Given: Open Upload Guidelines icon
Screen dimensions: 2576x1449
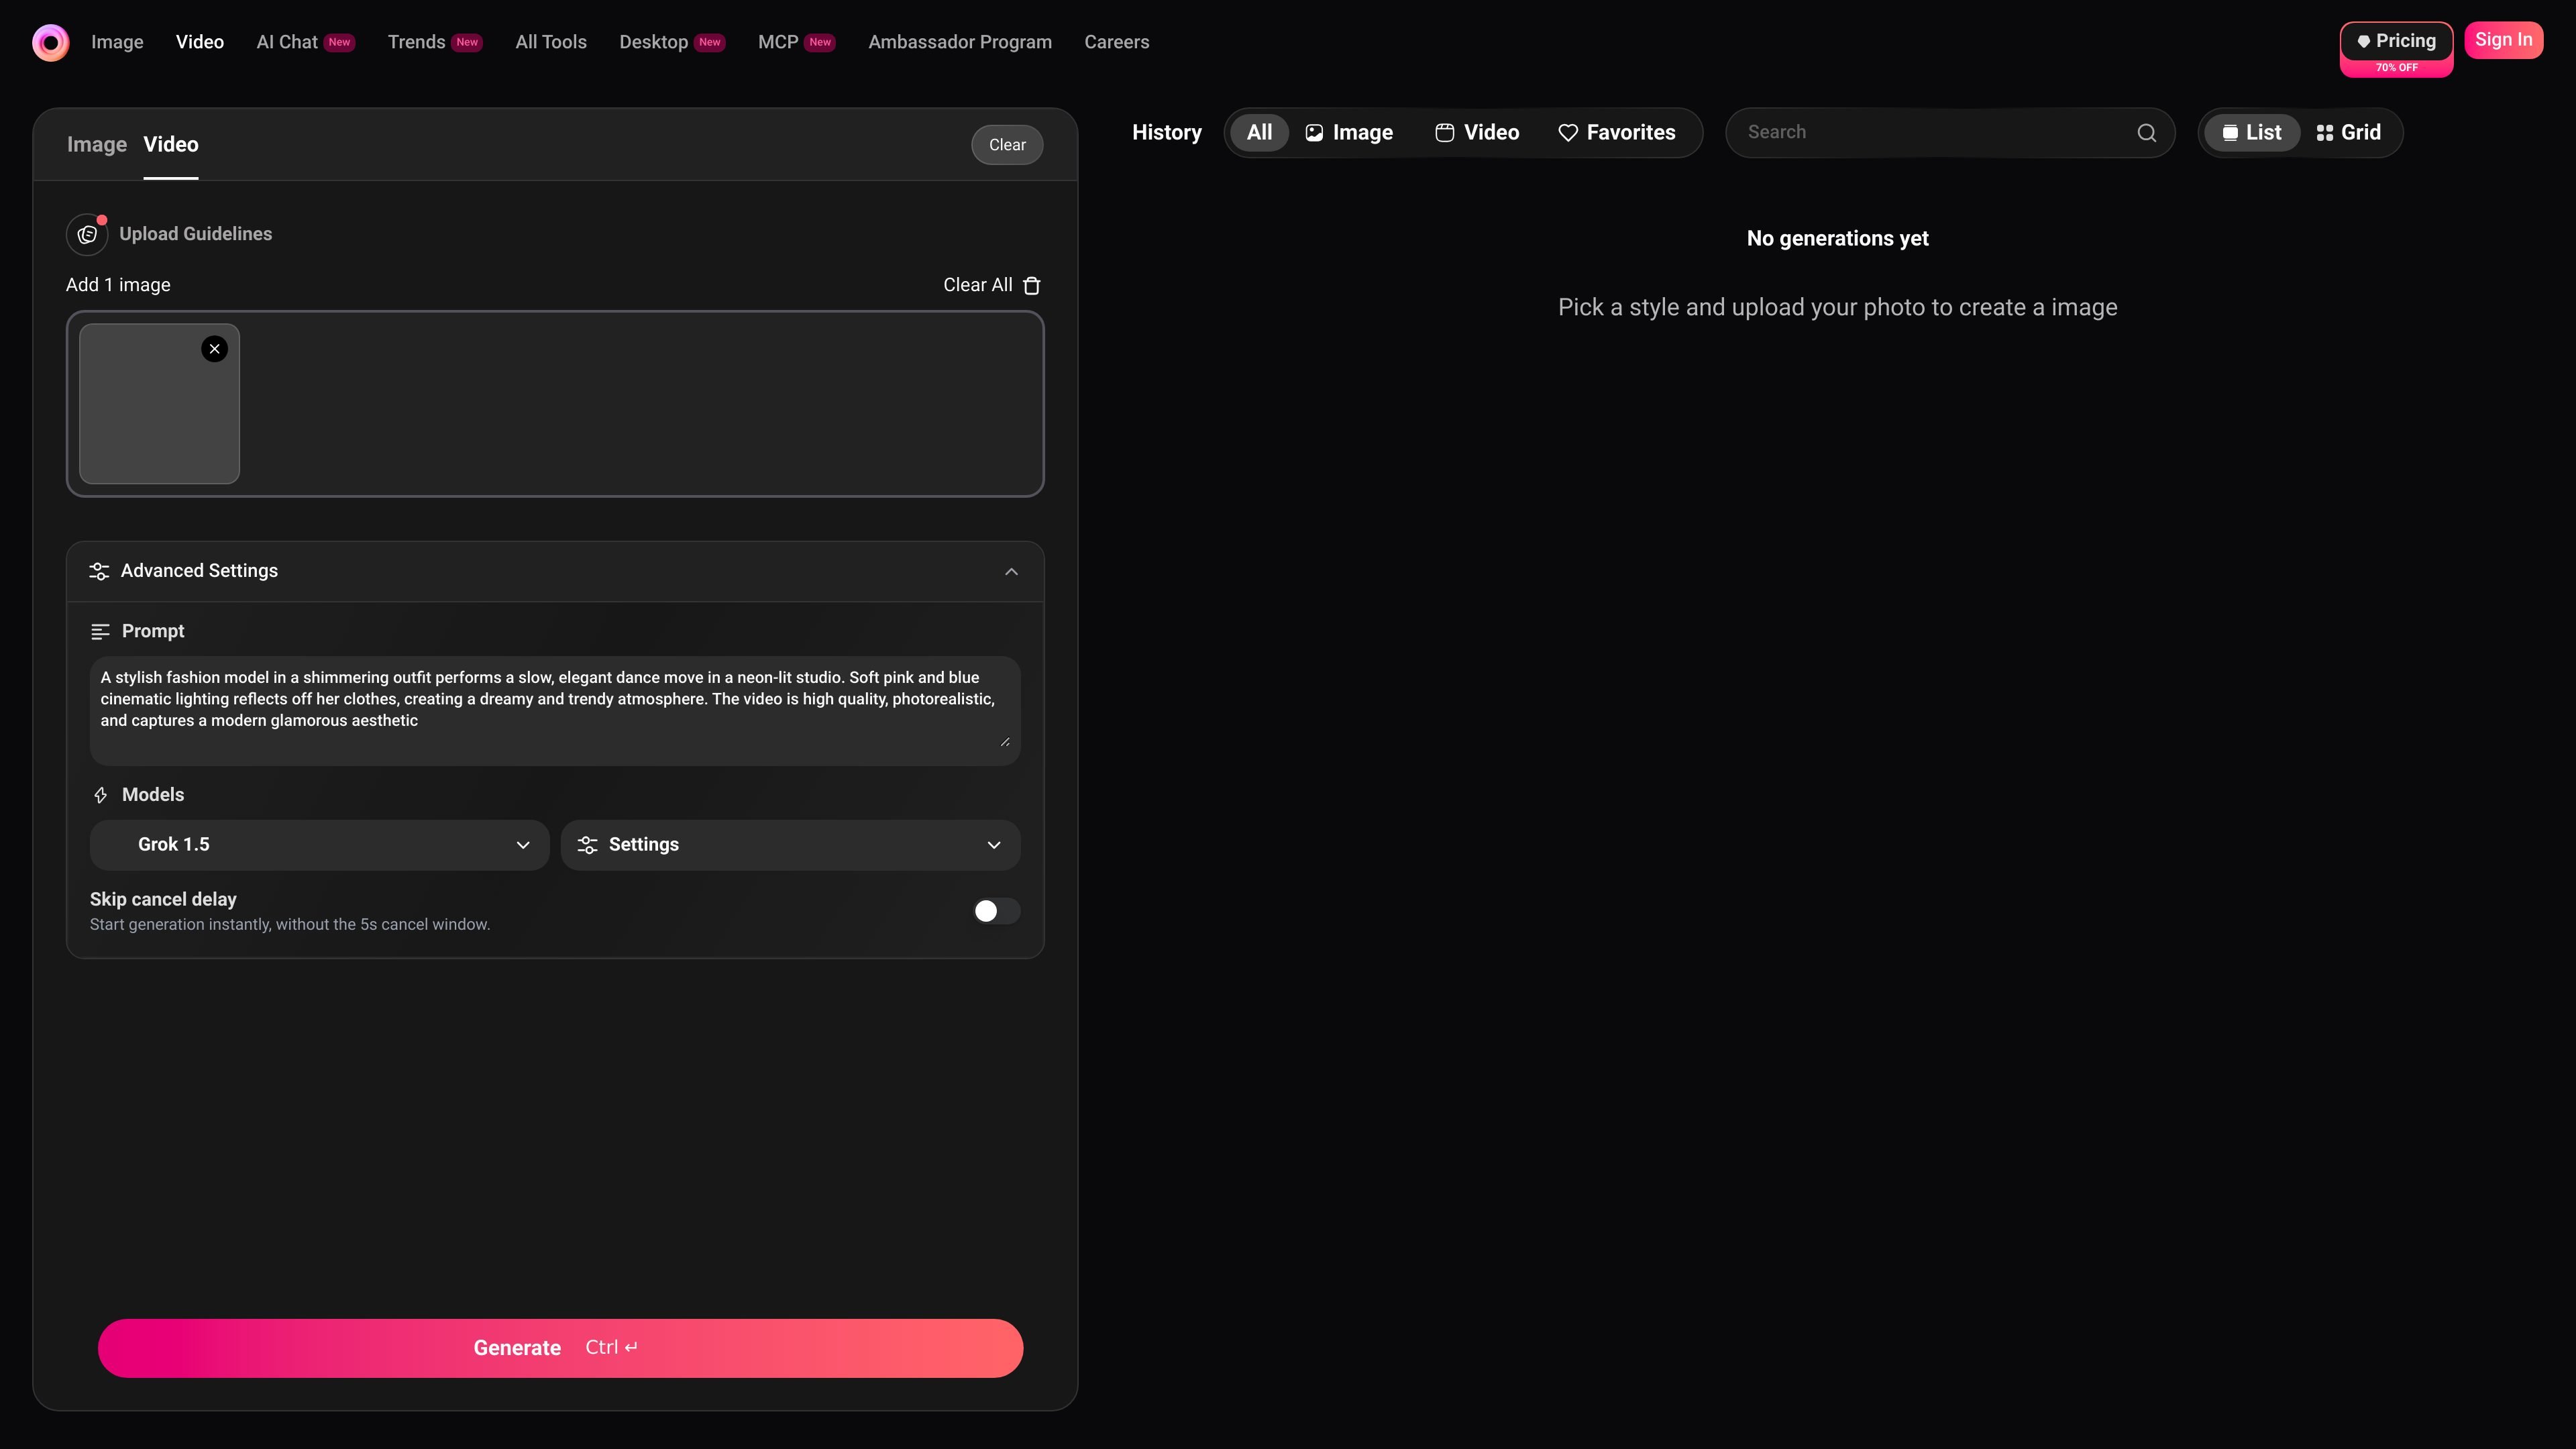Looking at the screenshot, I should pyautogui.click(x=87, y=234).
